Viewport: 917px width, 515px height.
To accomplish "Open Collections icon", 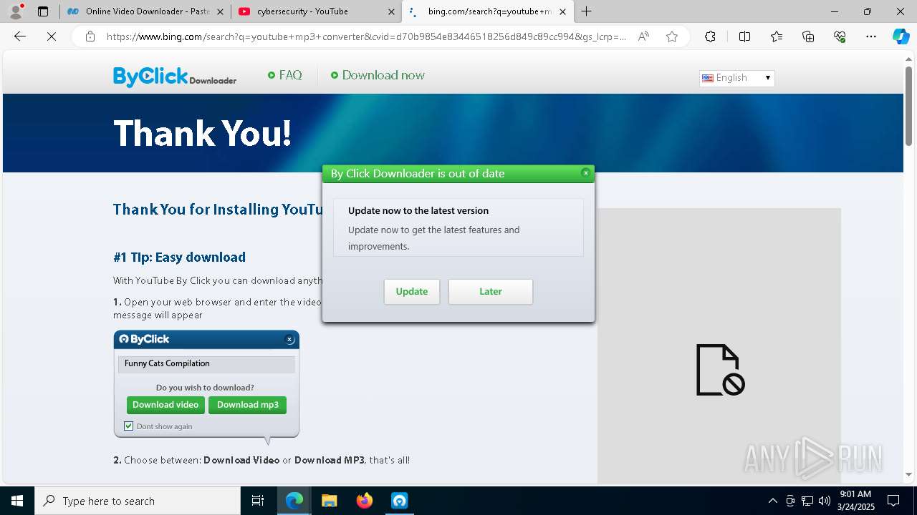I will (x=808, y=36).
